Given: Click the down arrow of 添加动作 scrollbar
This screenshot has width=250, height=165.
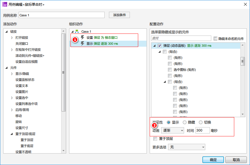Looking at the screenshot, I should click(x=63, y=151).
